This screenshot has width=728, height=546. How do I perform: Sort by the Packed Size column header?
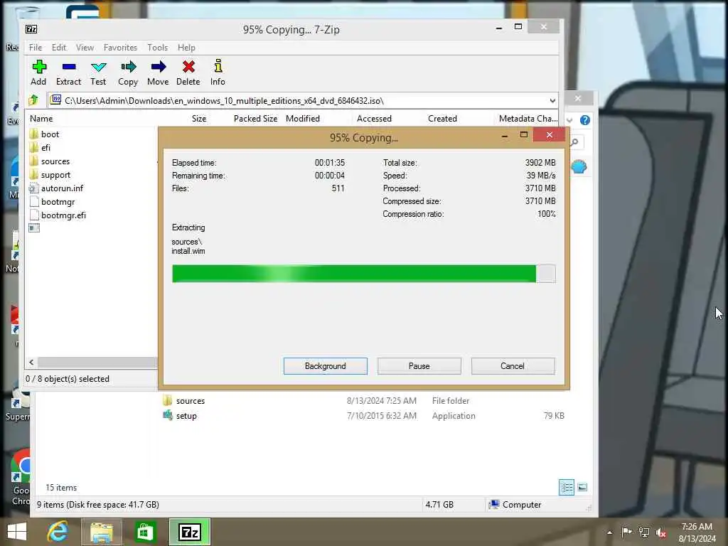coord(255,119)
